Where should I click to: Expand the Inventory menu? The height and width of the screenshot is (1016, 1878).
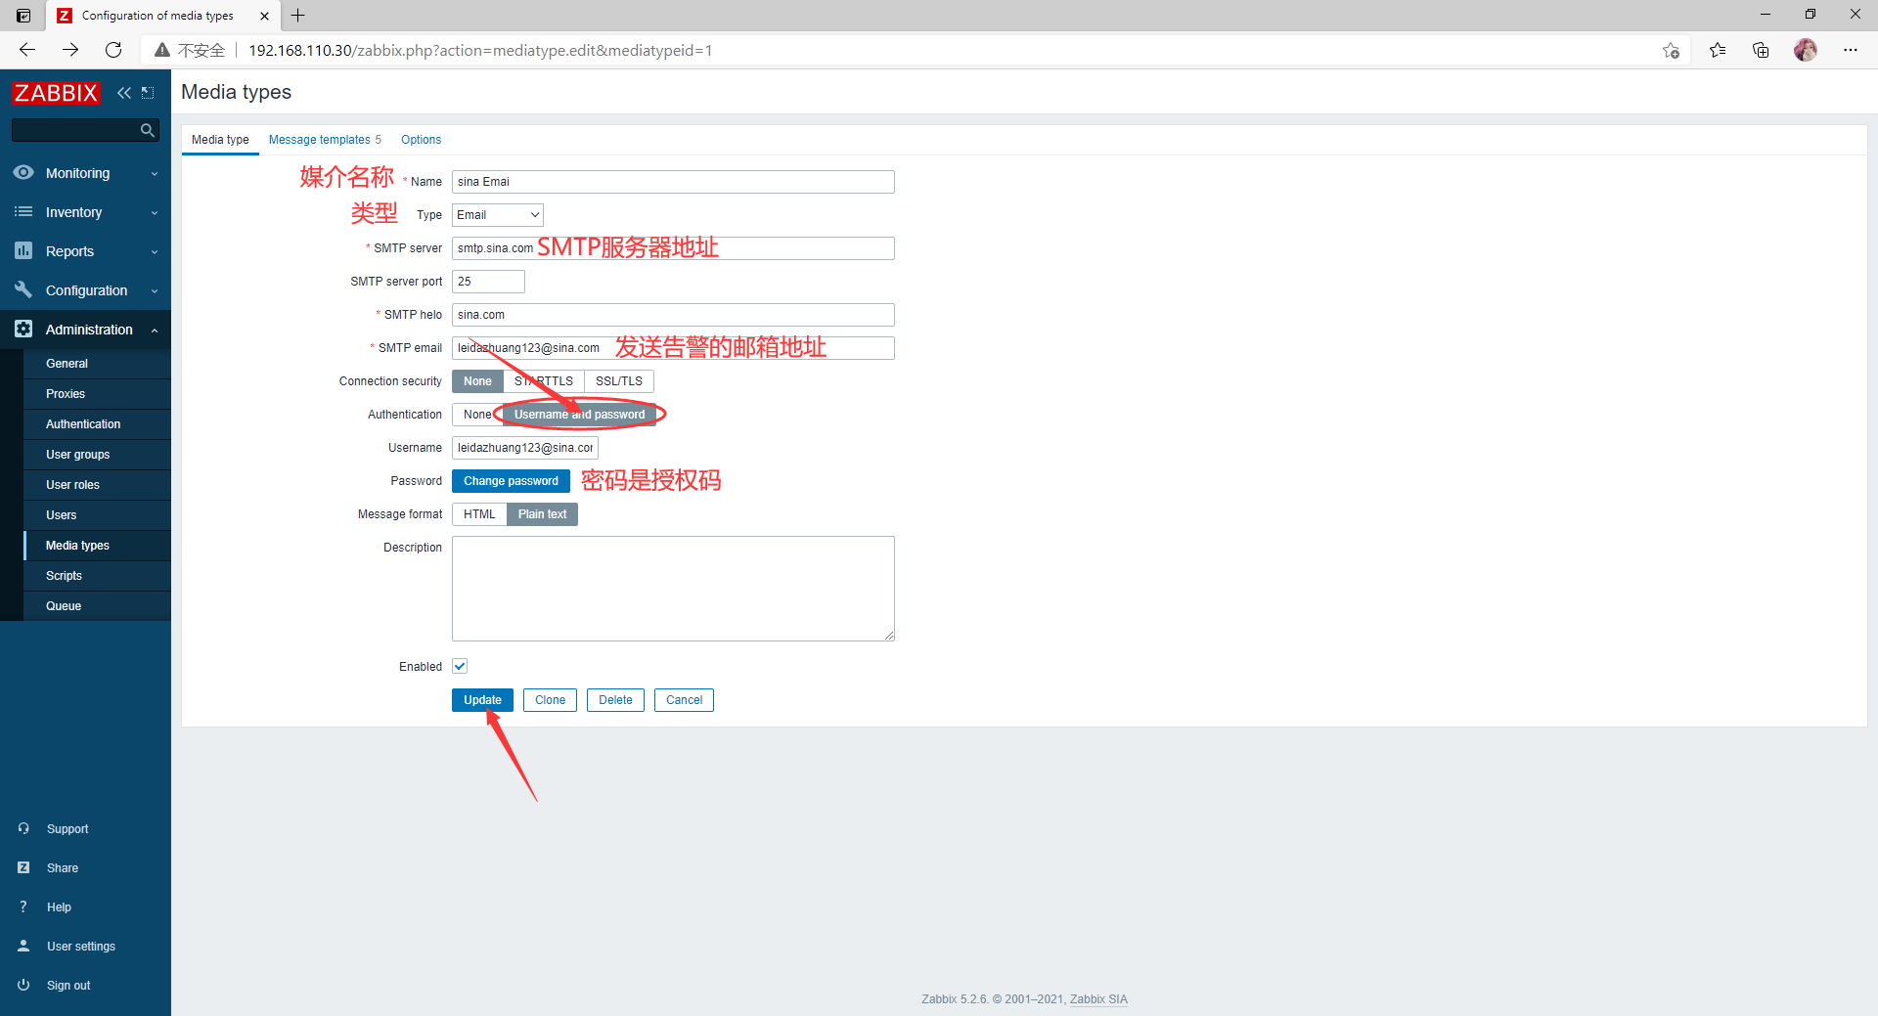tap(85, 212)
